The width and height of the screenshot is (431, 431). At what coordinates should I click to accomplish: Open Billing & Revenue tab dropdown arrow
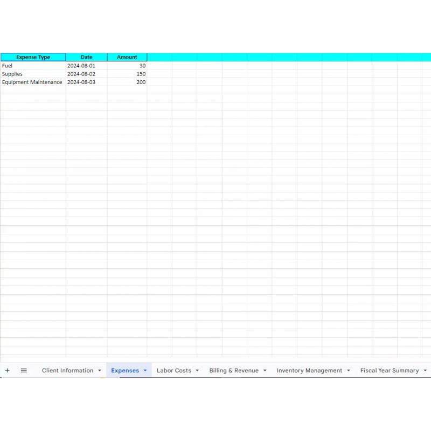coord(265,371)
